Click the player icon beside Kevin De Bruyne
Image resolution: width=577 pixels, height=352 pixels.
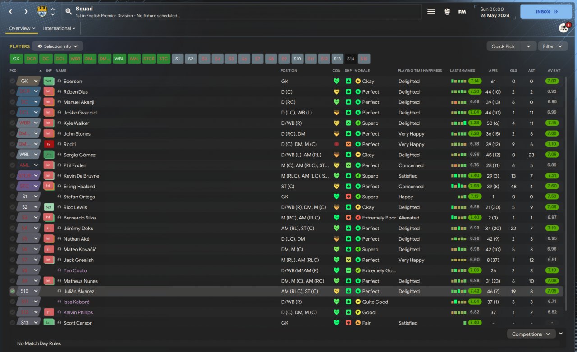tap(59, 176)
